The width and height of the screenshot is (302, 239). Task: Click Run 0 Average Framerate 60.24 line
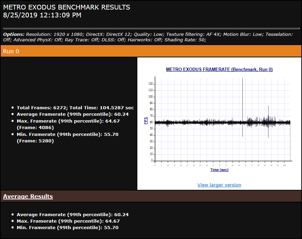coord(73,114)
